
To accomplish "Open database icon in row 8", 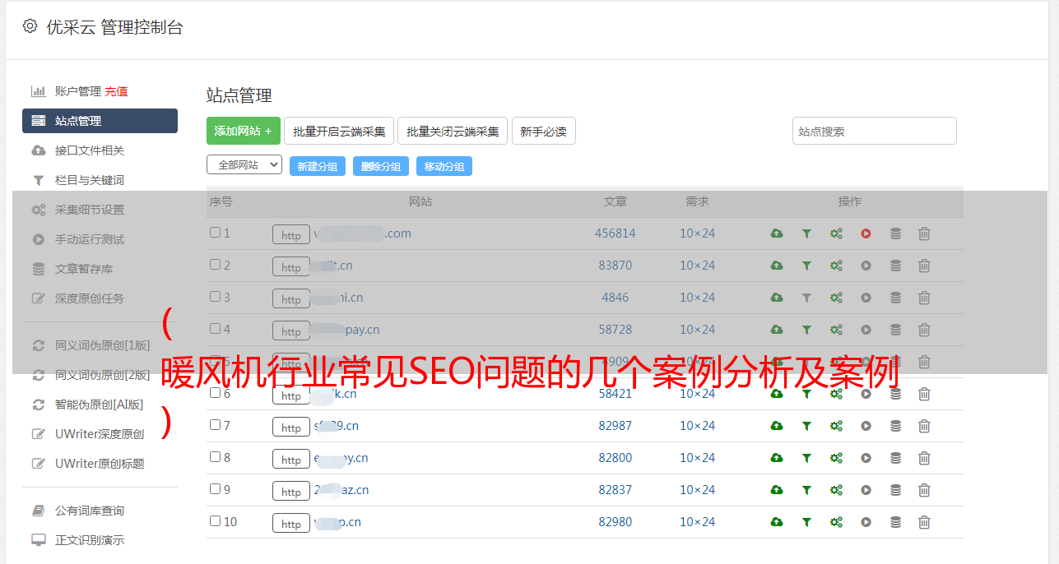I will coord(895,458).
